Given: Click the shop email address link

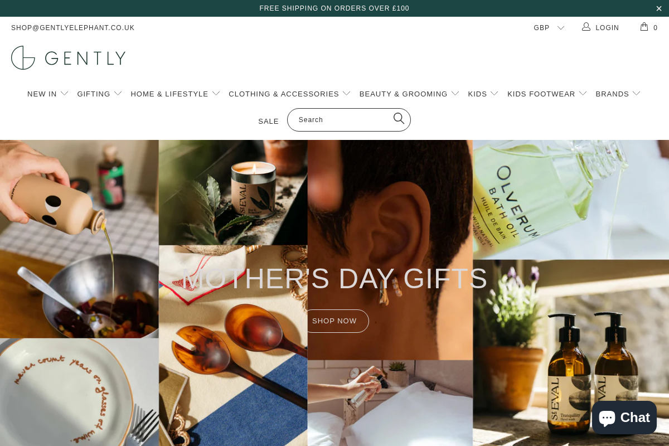Looking at the screenshot, I should [73, 28].
